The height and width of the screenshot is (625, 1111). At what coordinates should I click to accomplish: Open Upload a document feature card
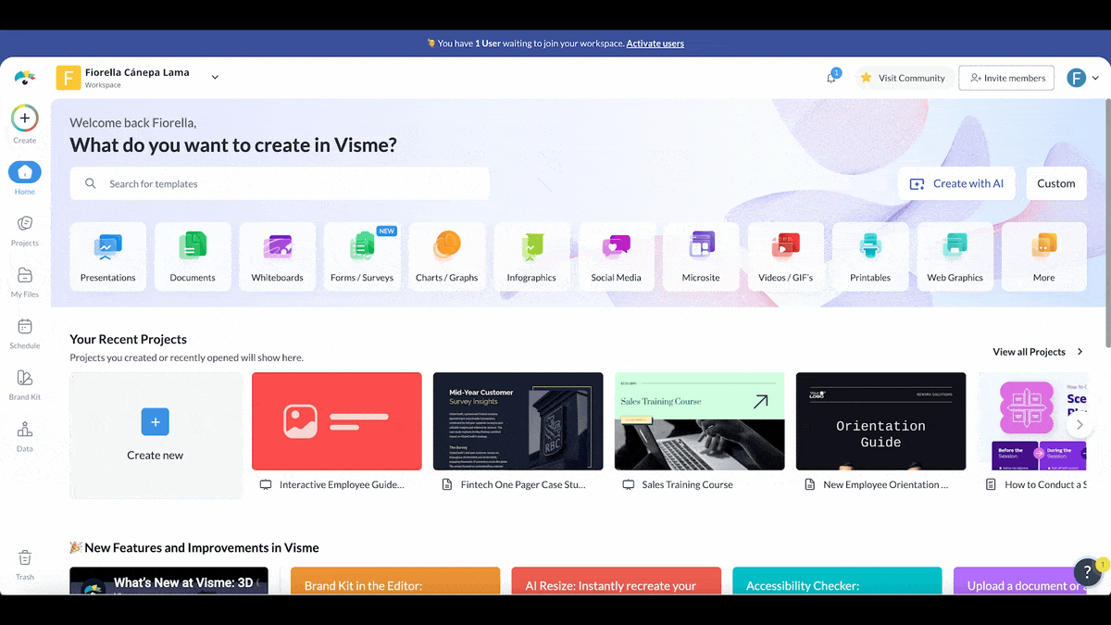click(1020, 581)
